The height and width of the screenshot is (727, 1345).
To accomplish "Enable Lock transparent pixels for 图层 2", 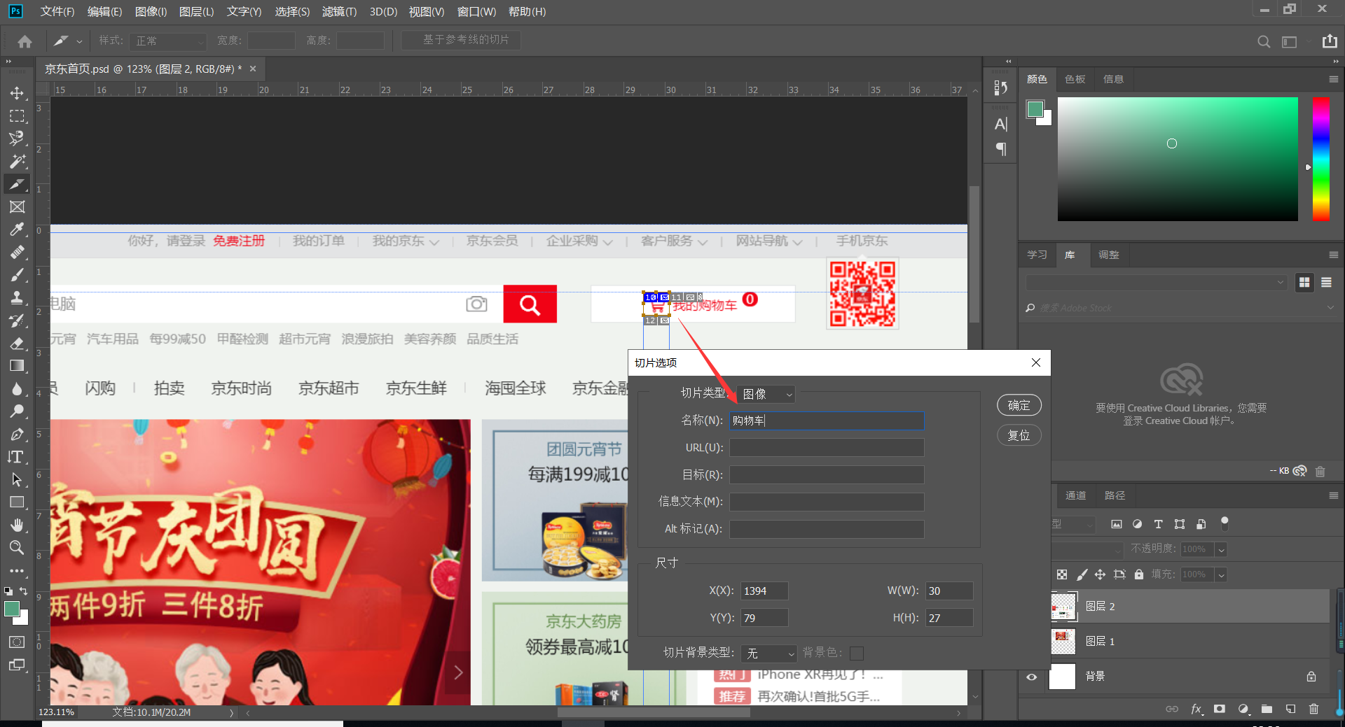I will pos(1062,574).
